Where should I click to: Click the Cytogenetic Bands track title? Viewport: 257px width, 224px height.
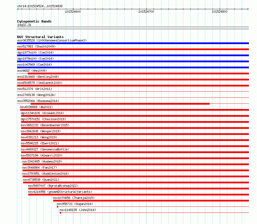pyautogui.click(x=34, y=21)
